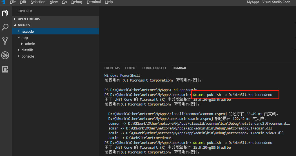Image resolution: width=296 pixels, height=156 pixels.
Task: Open the Search view in activity bar
Action: click(x=5, y=27)
